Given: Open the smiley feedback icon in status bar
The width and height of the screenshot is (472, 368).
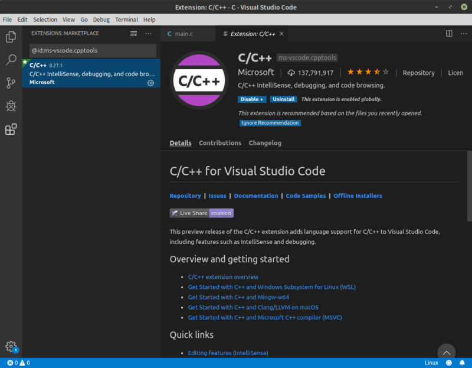Looking at the screenshot, I should pyautogui.click(x=449, y=363).
